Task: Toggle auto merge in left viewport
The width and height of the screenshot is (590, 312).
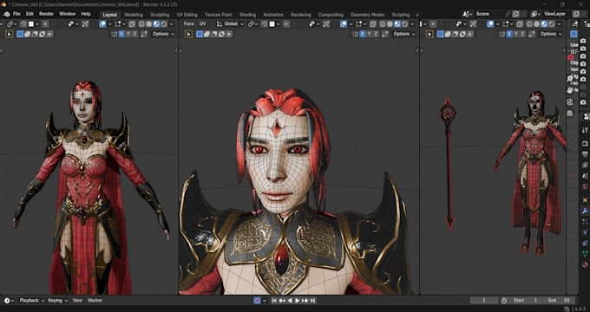Action: (144, 34)
